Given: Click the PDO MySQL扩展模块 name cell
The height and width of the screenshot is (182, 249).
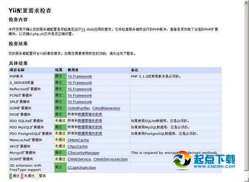Looking at the screenshot, I should [32, 127].
